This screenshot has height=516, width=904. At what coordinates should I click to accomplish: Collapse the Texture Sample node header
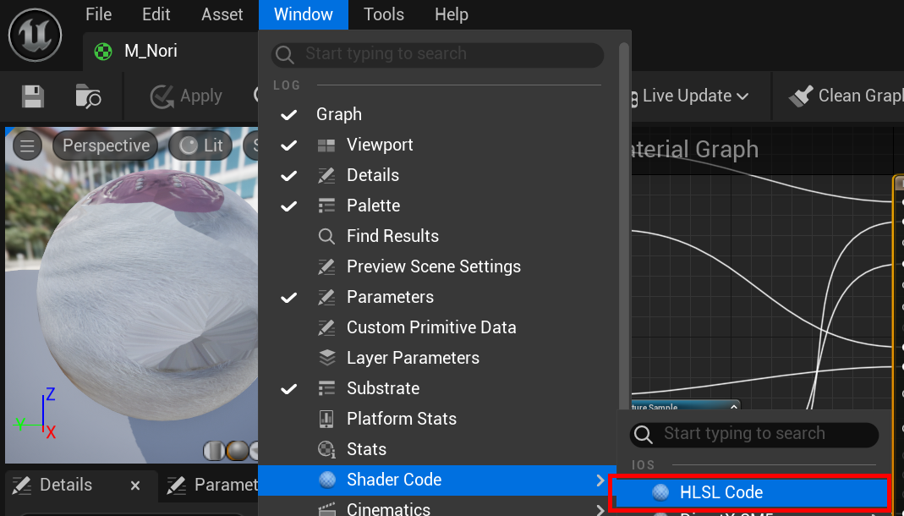coord(733,405)
